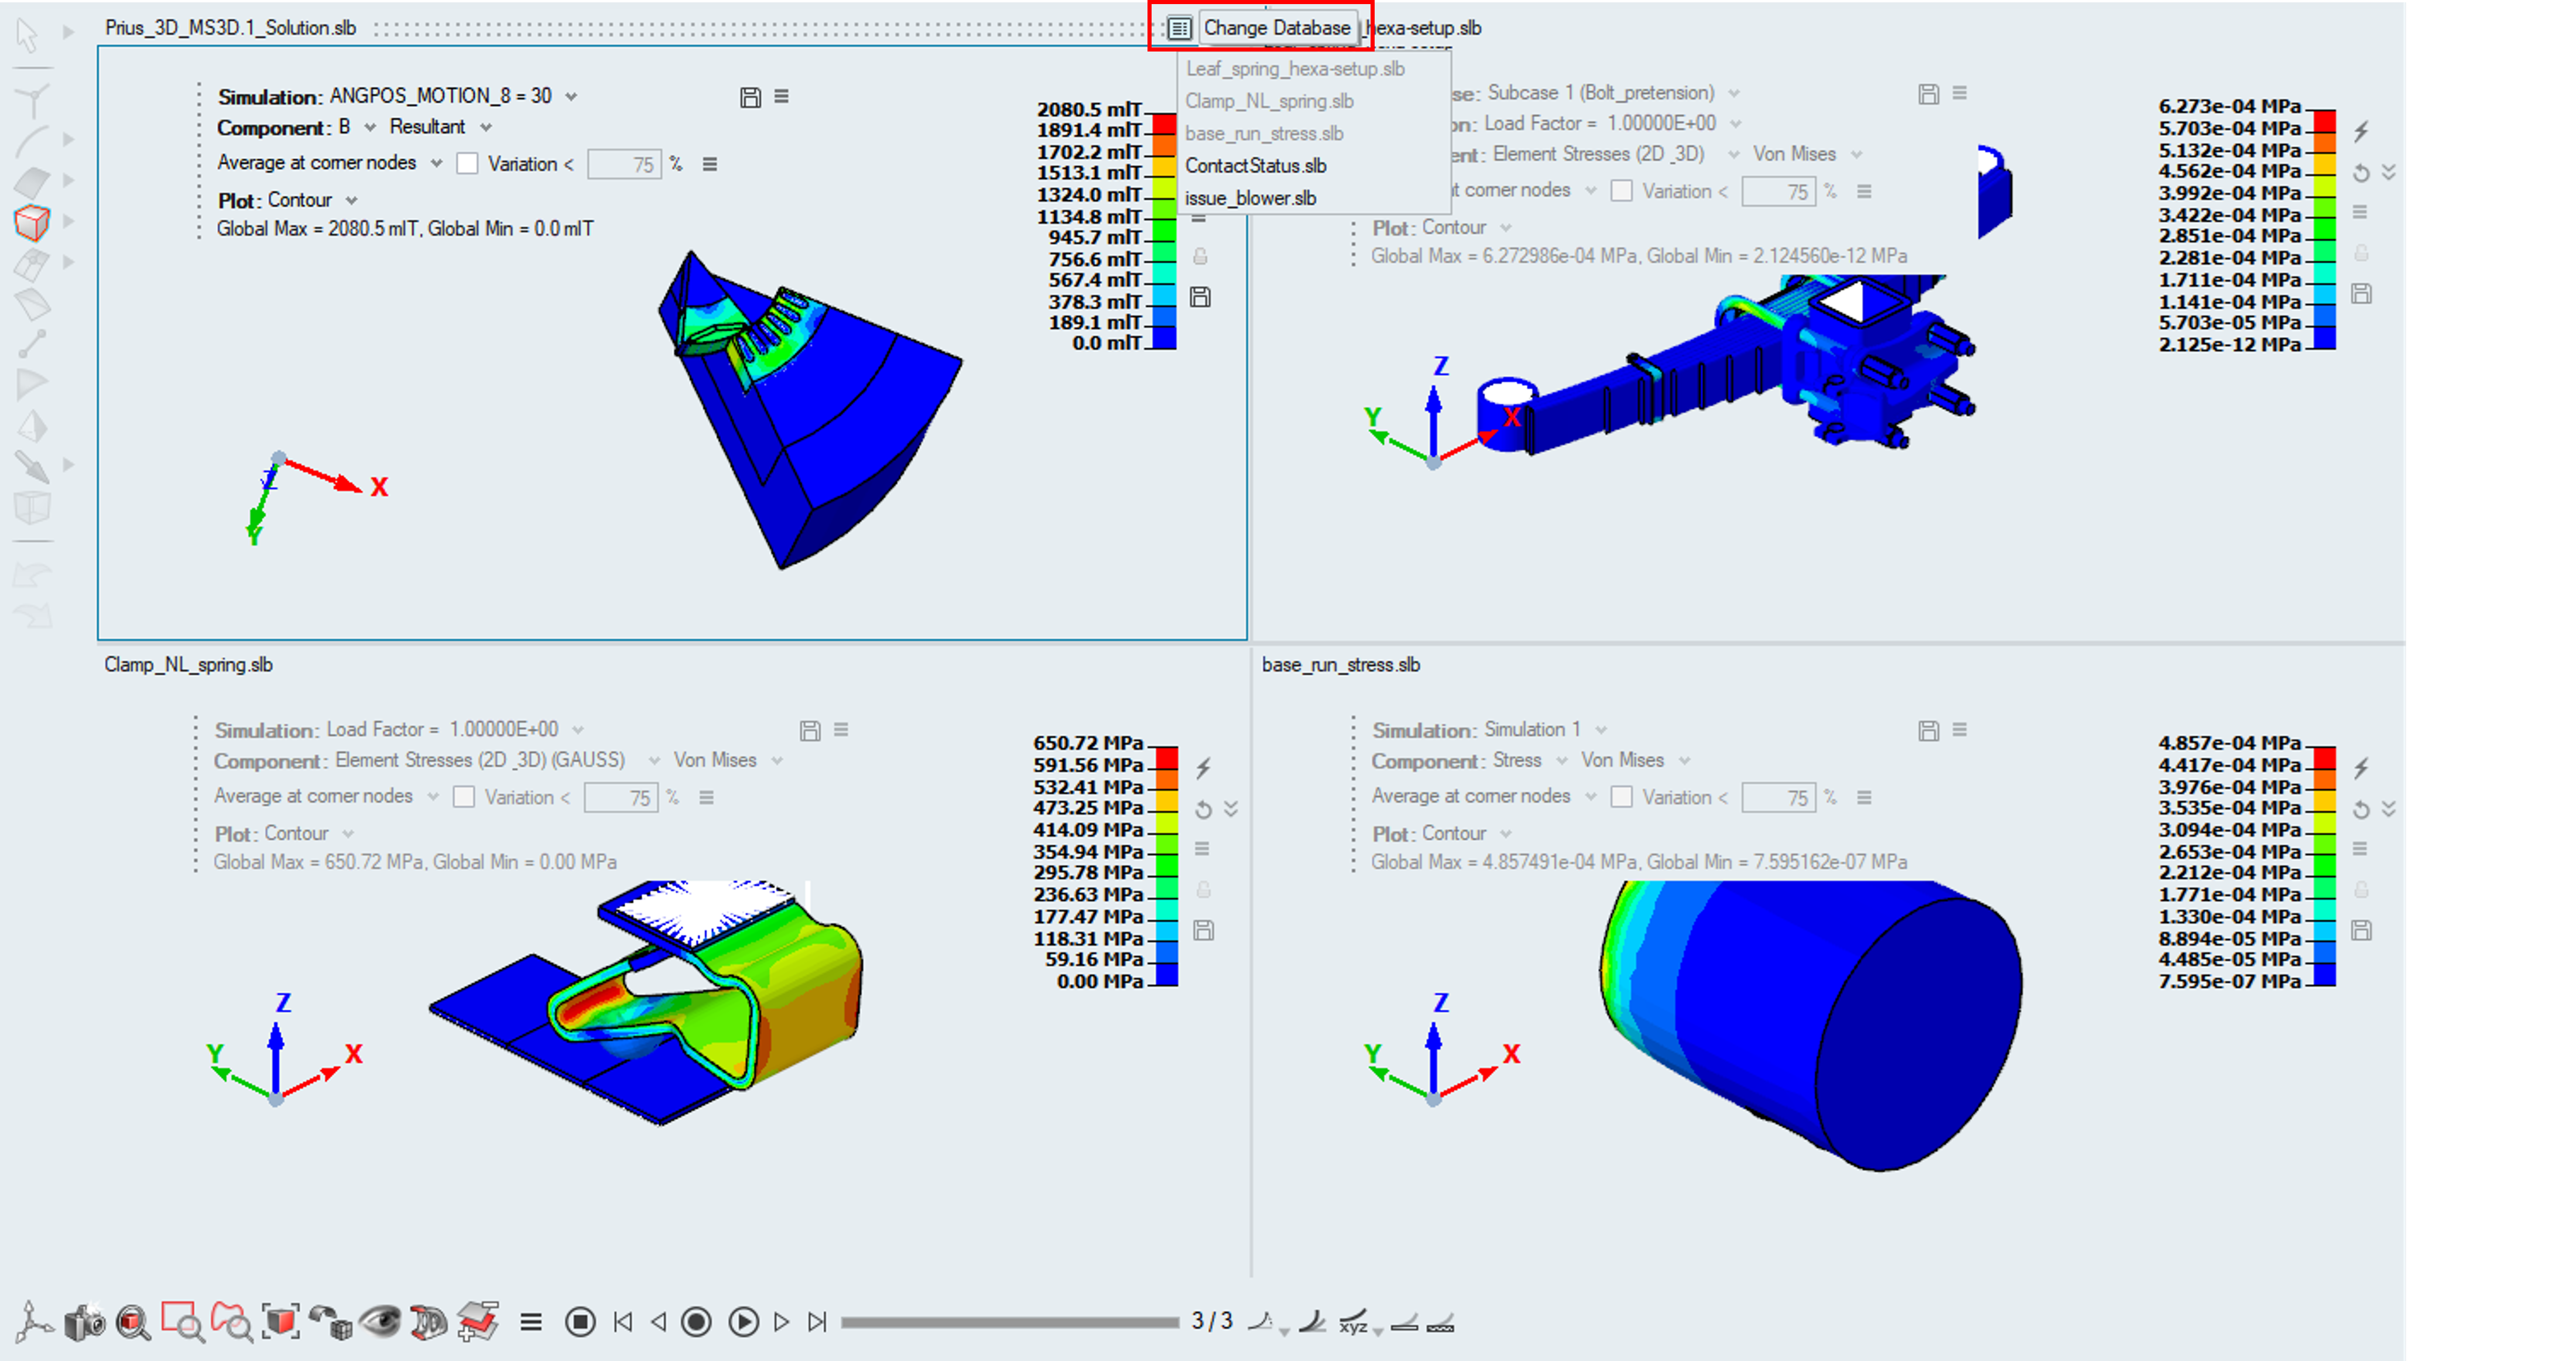Click the camera snapshot icon in bottom toolbar
The width and height of the screenshot is (2576, 1361).
click(x=85, y=1322)
